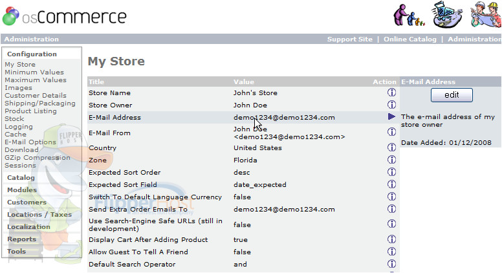Click the Administration heading on the left bar
The image size is (502, 273).
tap(31, 39)
